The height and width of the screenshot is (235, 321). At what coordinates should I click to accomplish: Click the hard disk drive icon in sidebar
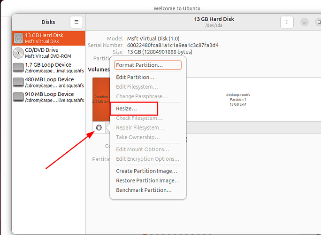[19, 38]
